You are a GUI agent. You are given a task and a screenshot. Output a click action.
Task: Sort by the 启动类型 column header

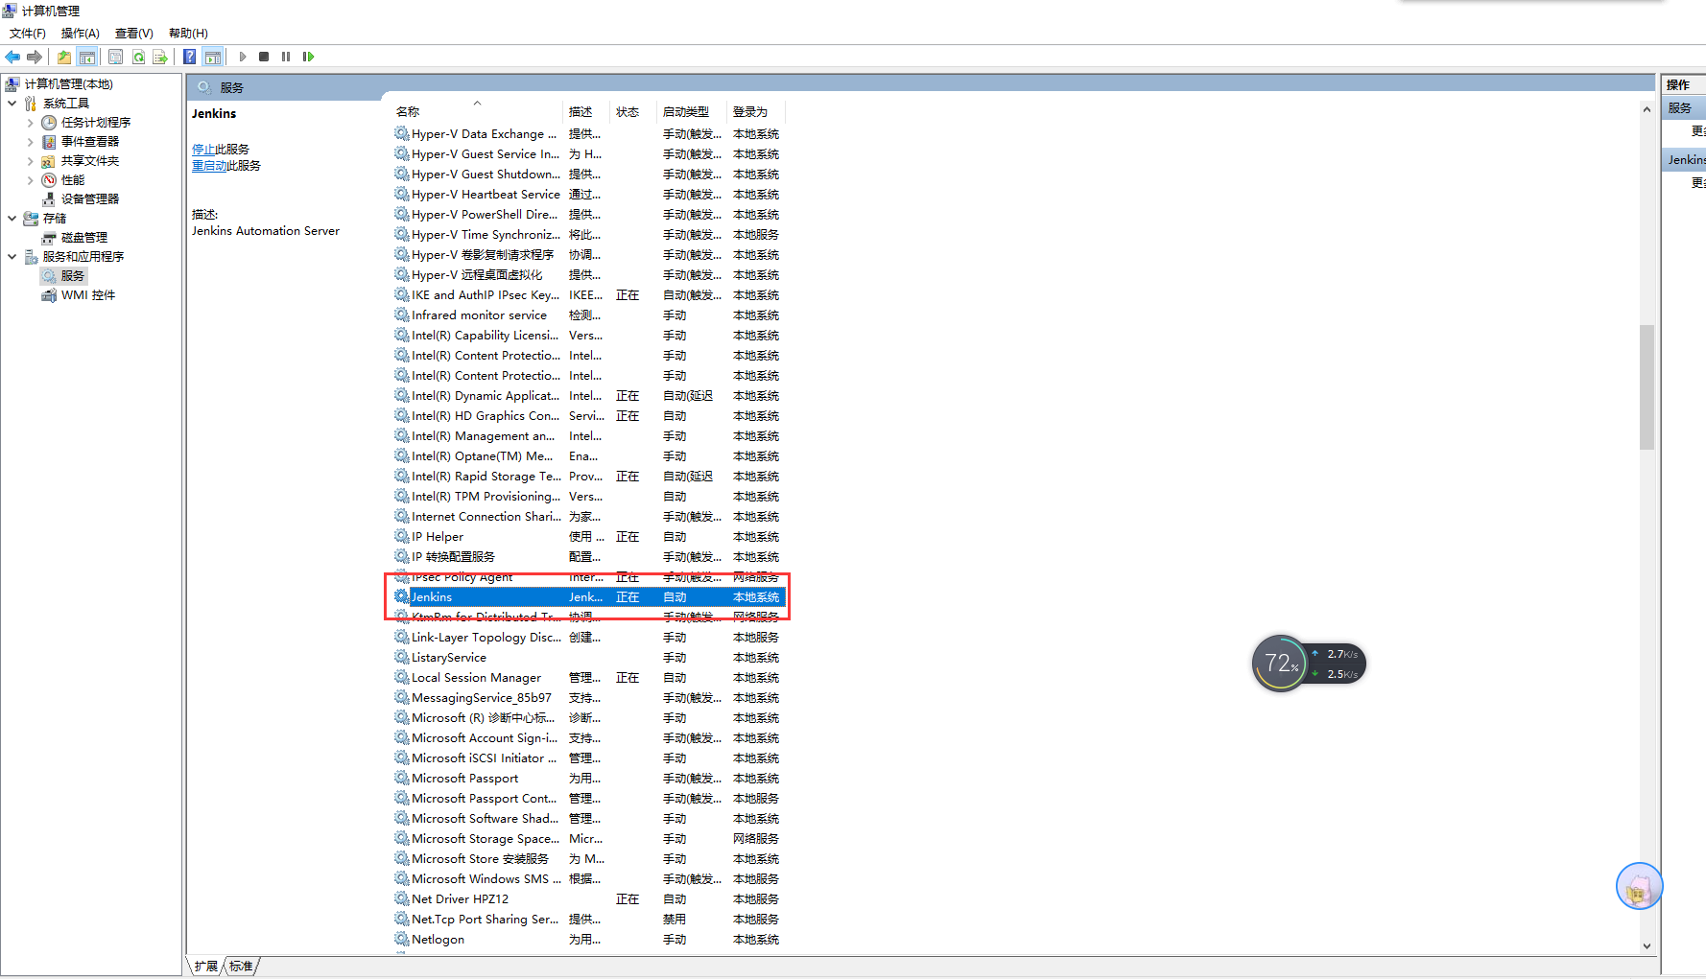(692, 112)
